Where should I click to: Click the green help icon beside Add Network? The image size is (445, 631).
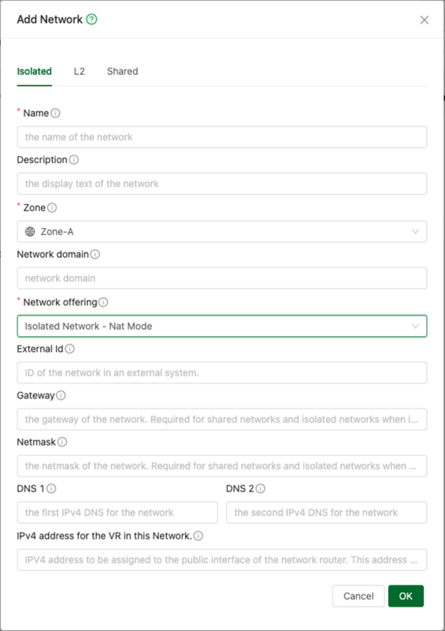point(91,19)
